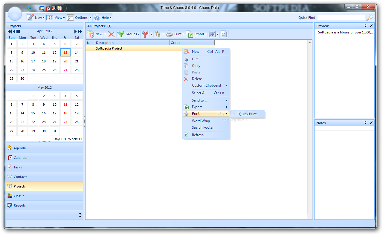Image resolution: width=383 pixels, height=235 pixels.
Task: Open the toolbar Export dropdown
Action: (197, 34)
